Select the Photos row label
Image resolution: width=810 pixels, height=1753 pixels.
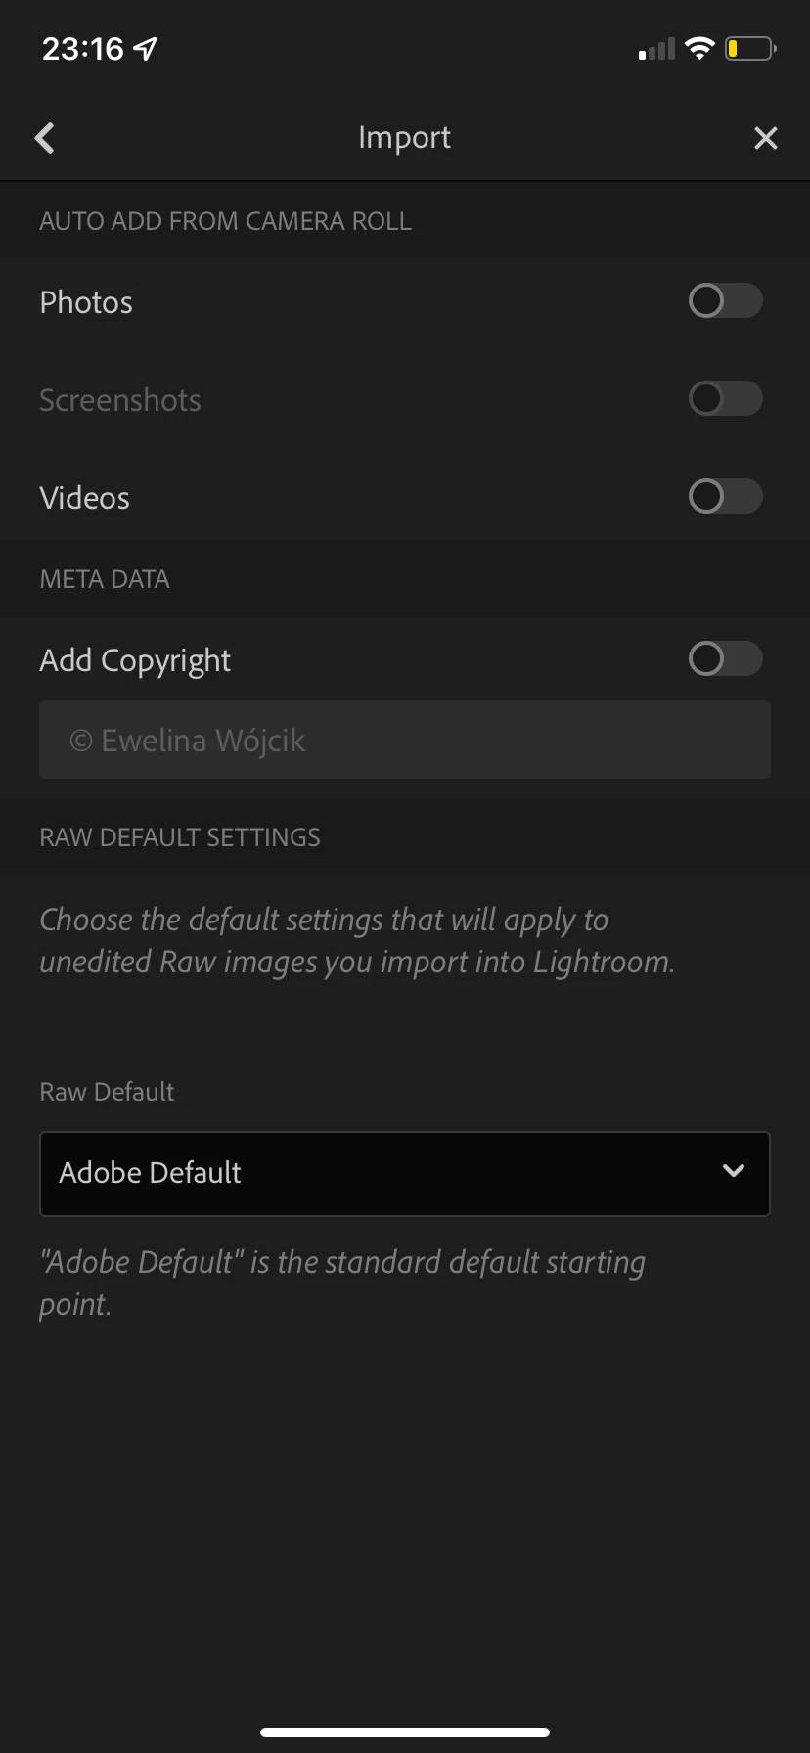click(x=86, y=302)
